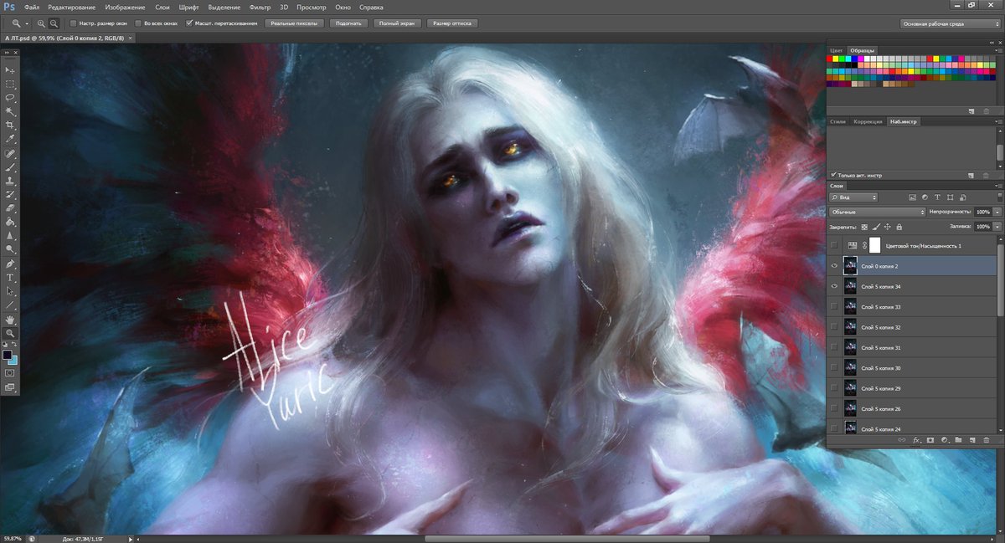Select the Rectangular Marquee tool
The image size is (1005, 543).
[x=10, y=85]
